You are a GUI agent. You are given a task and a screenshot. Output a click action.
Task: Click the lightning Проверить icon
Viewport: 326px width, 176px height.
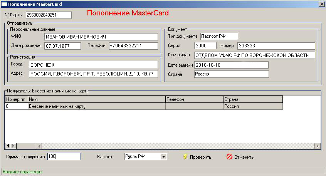[x=185, y=157]
